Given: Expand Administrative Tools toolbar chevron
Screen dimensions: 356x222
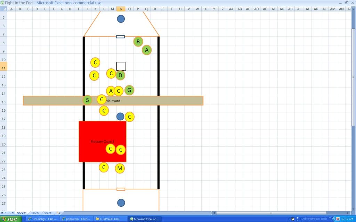Looking at the screenshot, I should [330, 219].
